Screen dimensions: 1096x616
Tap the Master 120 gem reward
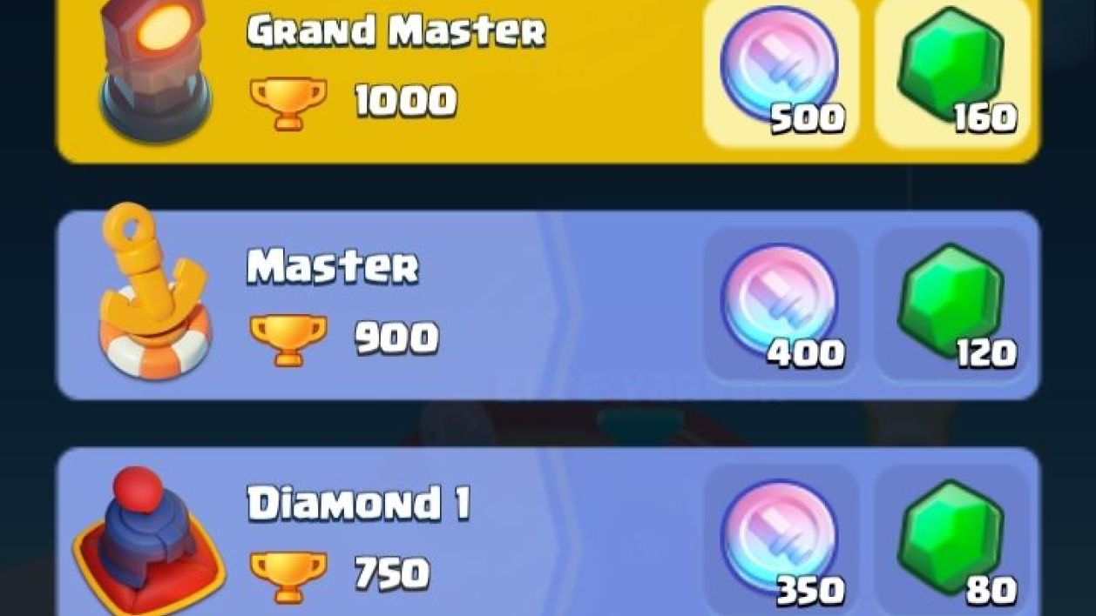pyautogui.click(x=951, y=305)
